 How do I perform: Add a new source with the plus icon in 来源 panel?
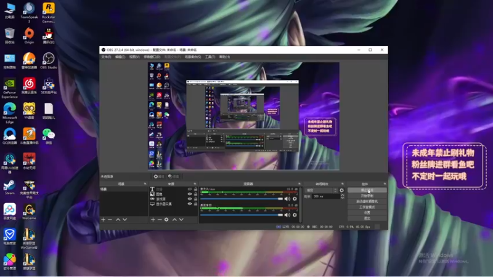click(153, 220)
